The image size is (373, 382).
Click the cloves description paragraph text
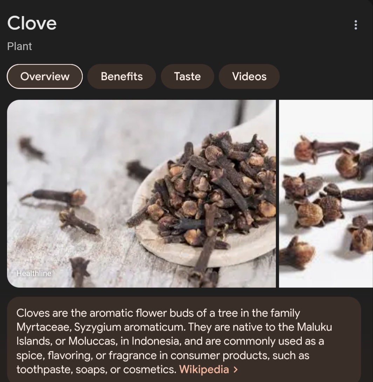point(174,341)
